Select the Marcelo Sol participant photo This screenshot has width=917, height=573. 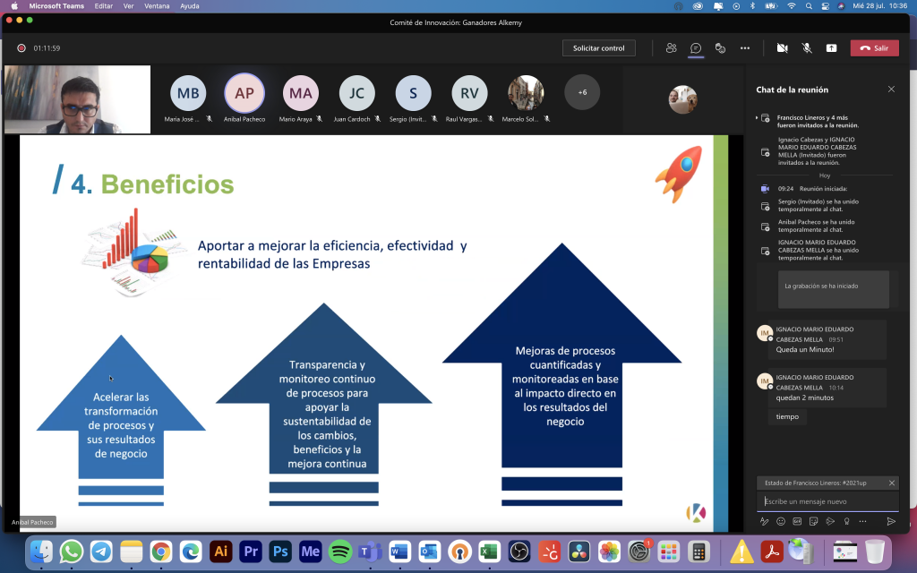coord(526,93)
